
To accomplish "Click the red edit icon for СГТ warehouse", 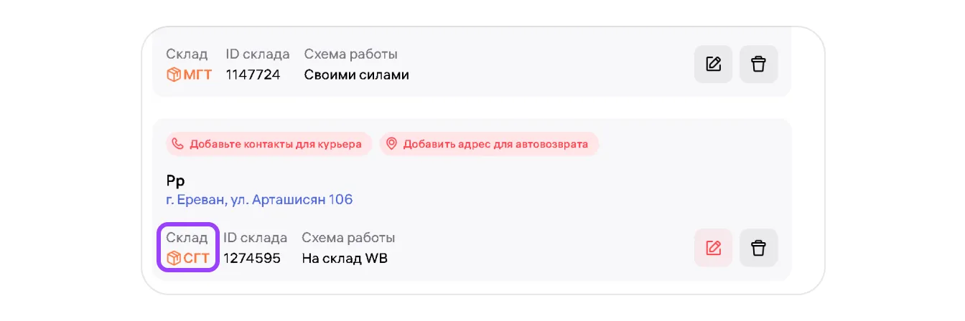I will click(x=713, y=248).
